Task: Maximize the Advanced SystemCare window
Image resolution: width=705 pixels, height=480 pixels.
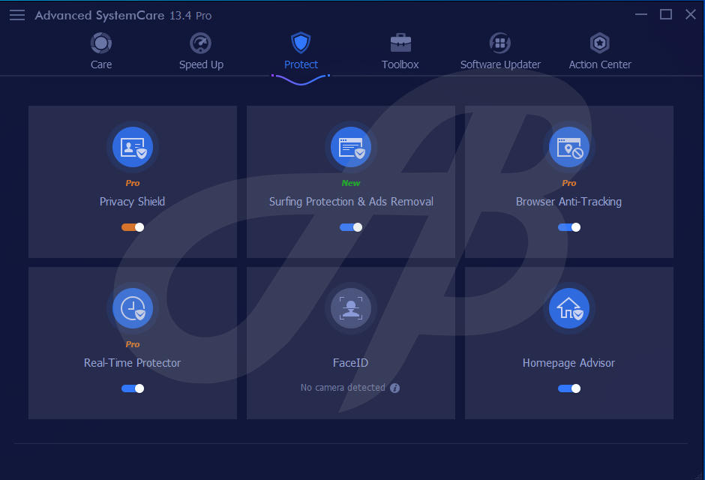Action: (666, 14)
